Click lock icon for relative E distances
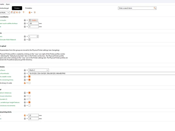Viewport: 175px width, 131px height. (25, 93)
